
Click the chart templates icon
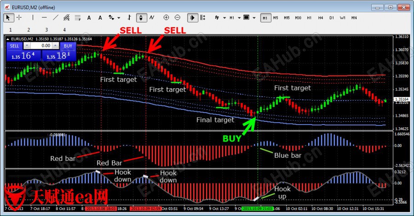click(x=246, y=17)
